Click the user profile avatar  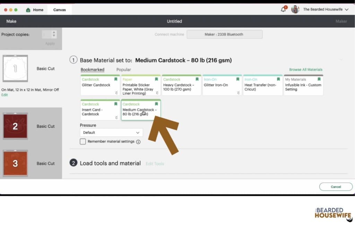[x=295, y=9]
